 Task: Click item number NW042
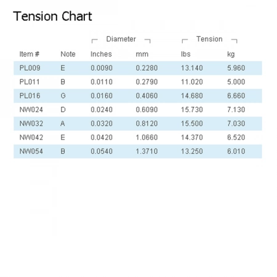pos(31,137)
